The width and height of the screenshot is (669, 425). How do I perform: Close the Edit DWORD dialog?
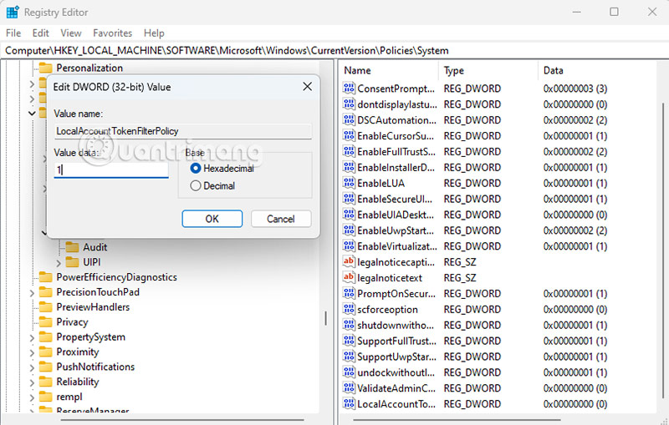point(307,87)
